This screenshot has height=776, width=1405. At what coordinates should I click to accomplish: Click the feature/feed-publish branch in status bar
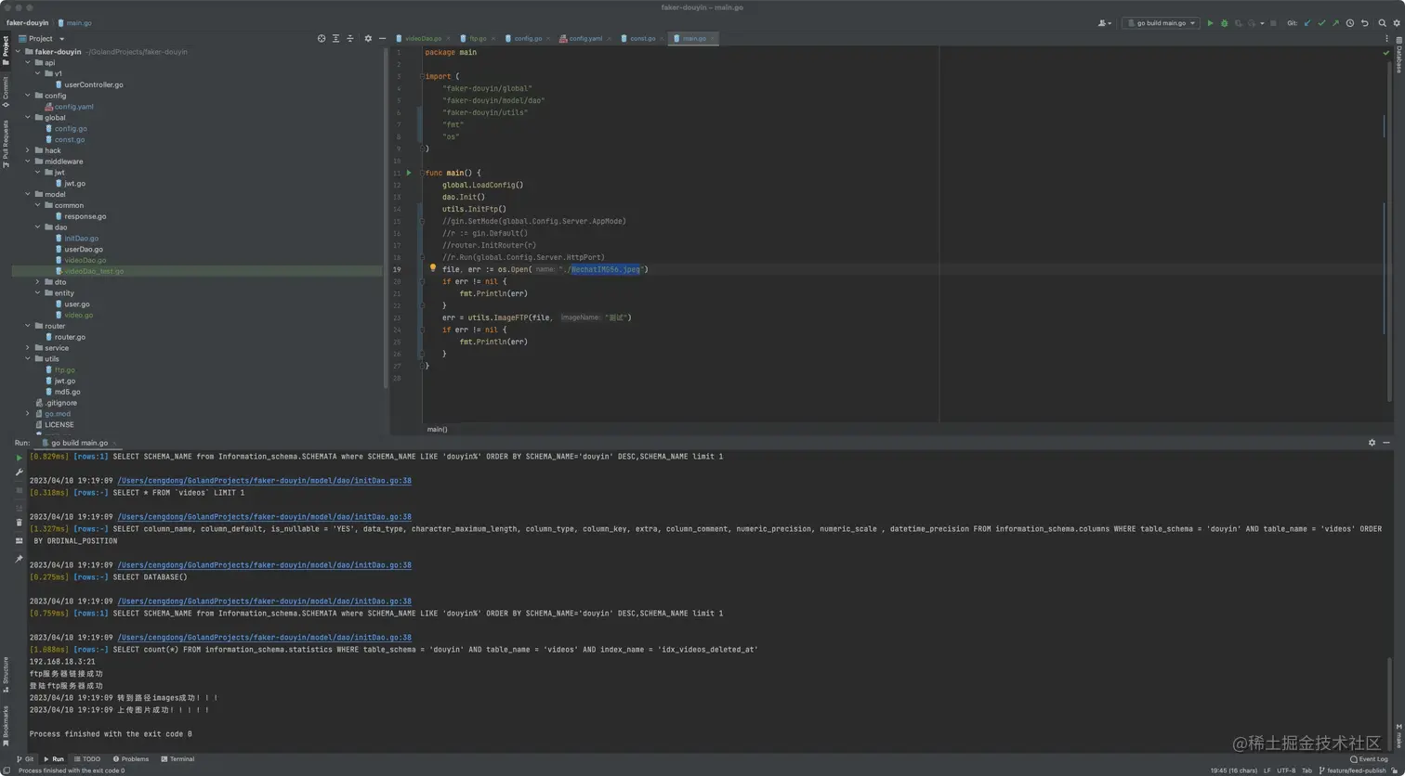point(1357,770)
